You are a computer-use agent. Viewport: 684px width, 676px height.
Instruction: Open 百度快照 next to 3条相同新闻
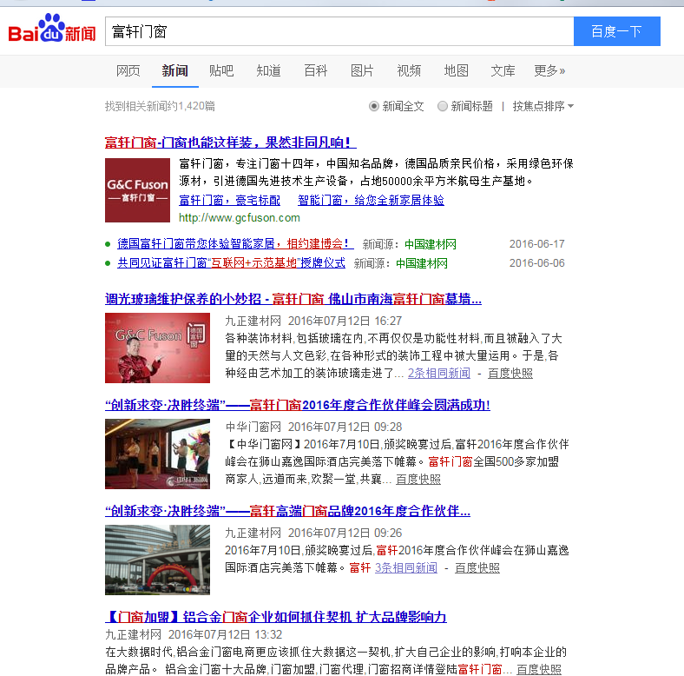click(477, 567)
